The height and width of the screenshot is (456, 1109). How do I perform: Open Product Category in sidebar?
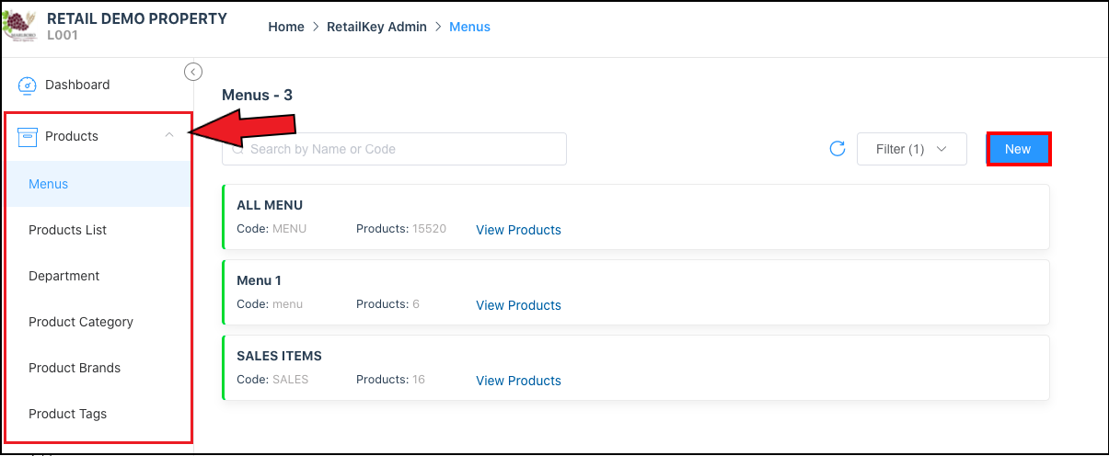pyautogui.click(x=81, y=322)
